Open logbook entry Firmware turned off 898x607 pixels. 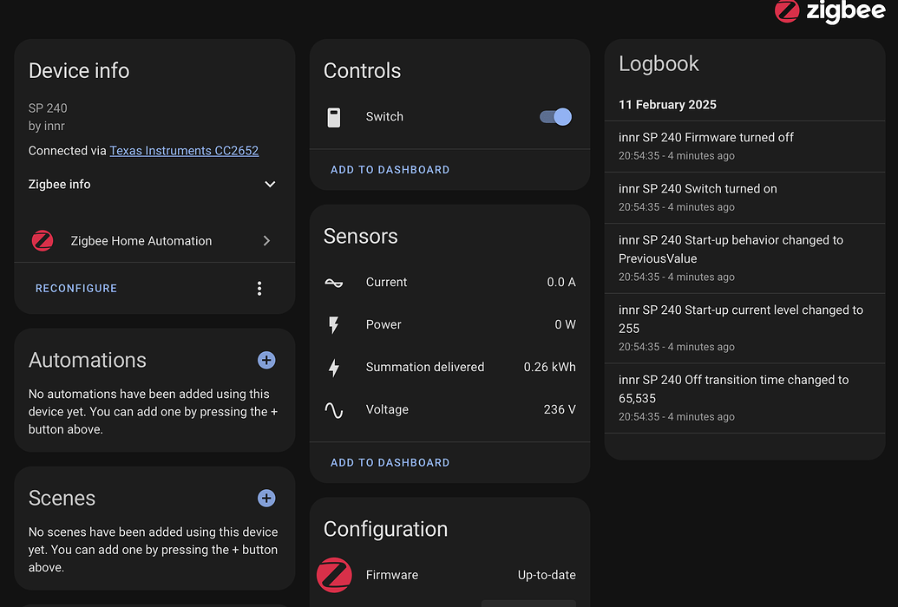coord(744,147)
